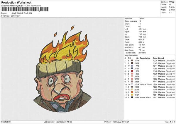Click the red swatch beside 668 stitches
176x124 pixels.
click(x=132, y=71)
